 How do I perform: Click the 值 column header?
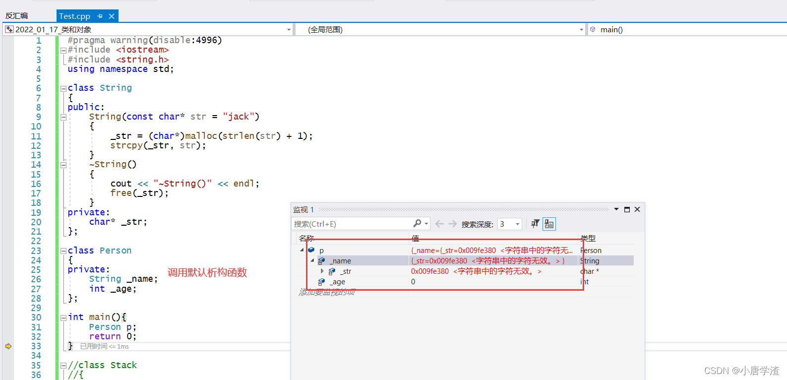(416, 238)
